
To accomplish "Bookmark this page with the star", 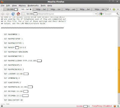I will coord(94,14).
